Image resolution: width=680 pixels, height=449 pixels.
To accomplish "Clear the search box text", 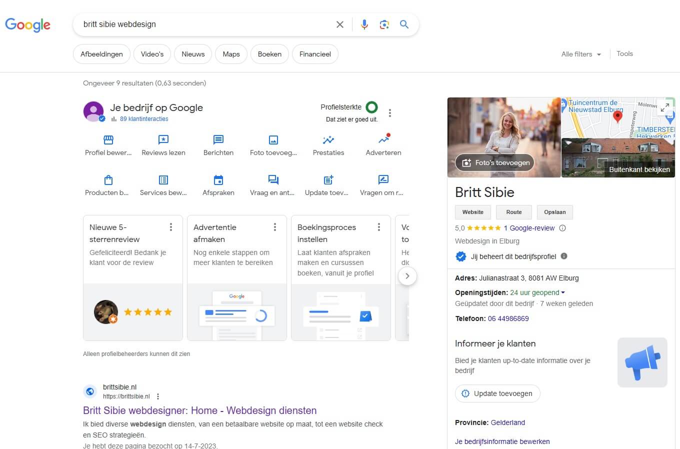I will pyautogui.click(x=340, y=24).
